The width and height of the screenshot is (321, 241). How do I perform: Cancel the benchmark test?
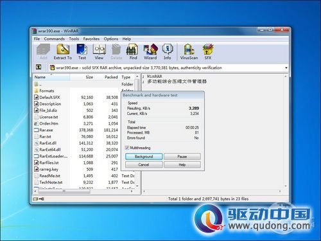[x=144, y=165]
